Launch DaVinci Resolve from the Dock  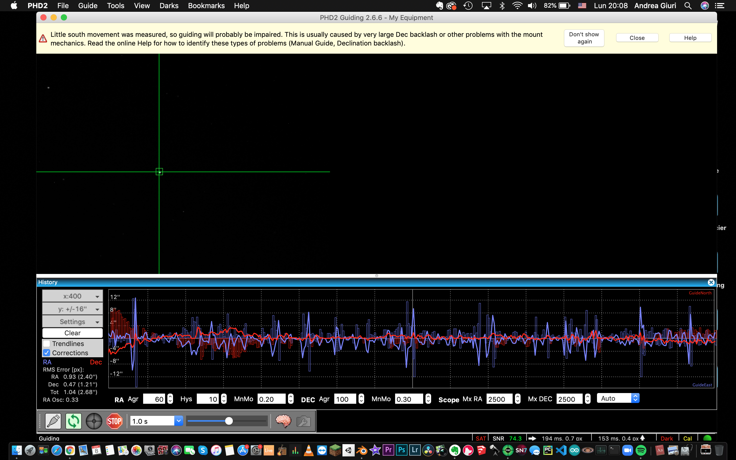(428, 450)
